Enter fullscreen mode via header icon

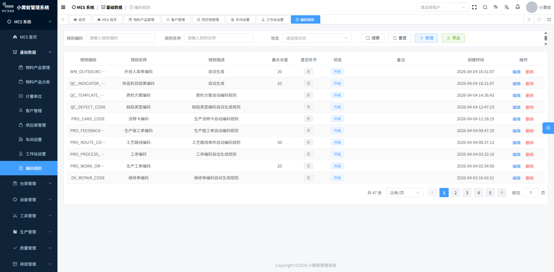click(474, 7)
